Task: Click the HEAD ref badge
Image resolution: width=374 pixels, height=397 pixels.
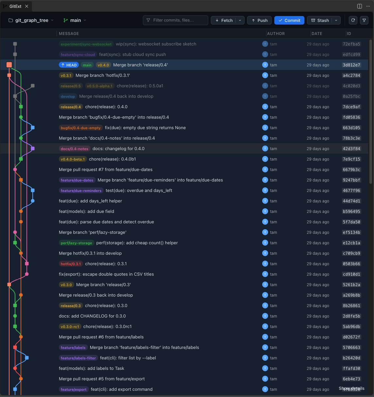Action: pos(69,65)
